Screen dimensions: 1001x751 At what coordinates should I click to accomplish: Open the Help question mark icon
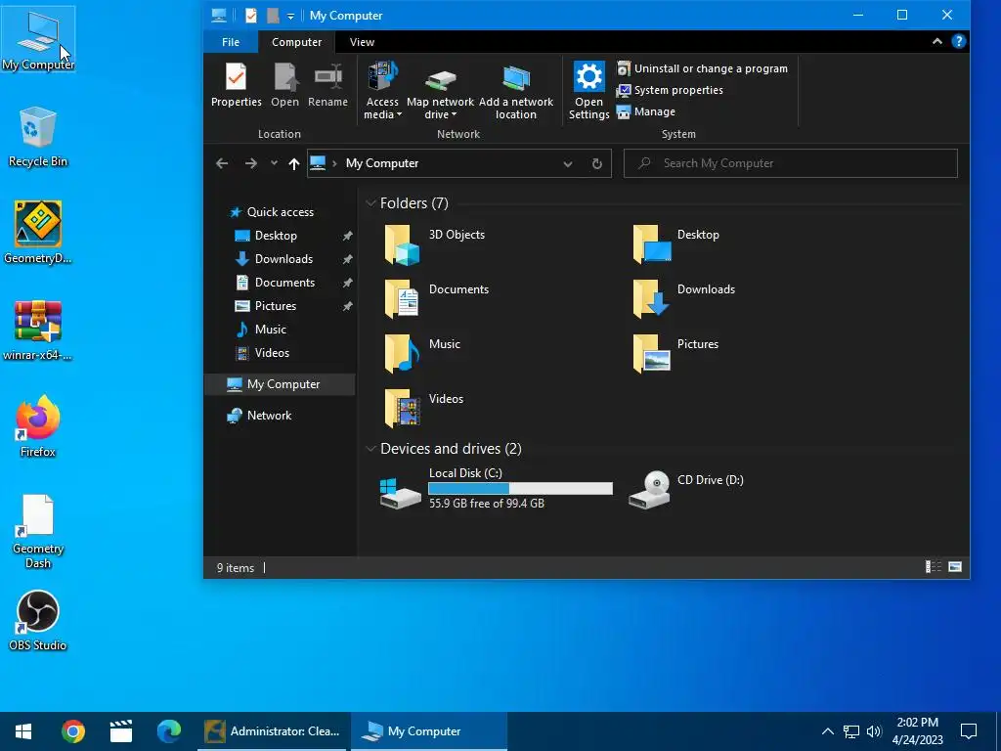pyautogui.click(x=958, y=41)
